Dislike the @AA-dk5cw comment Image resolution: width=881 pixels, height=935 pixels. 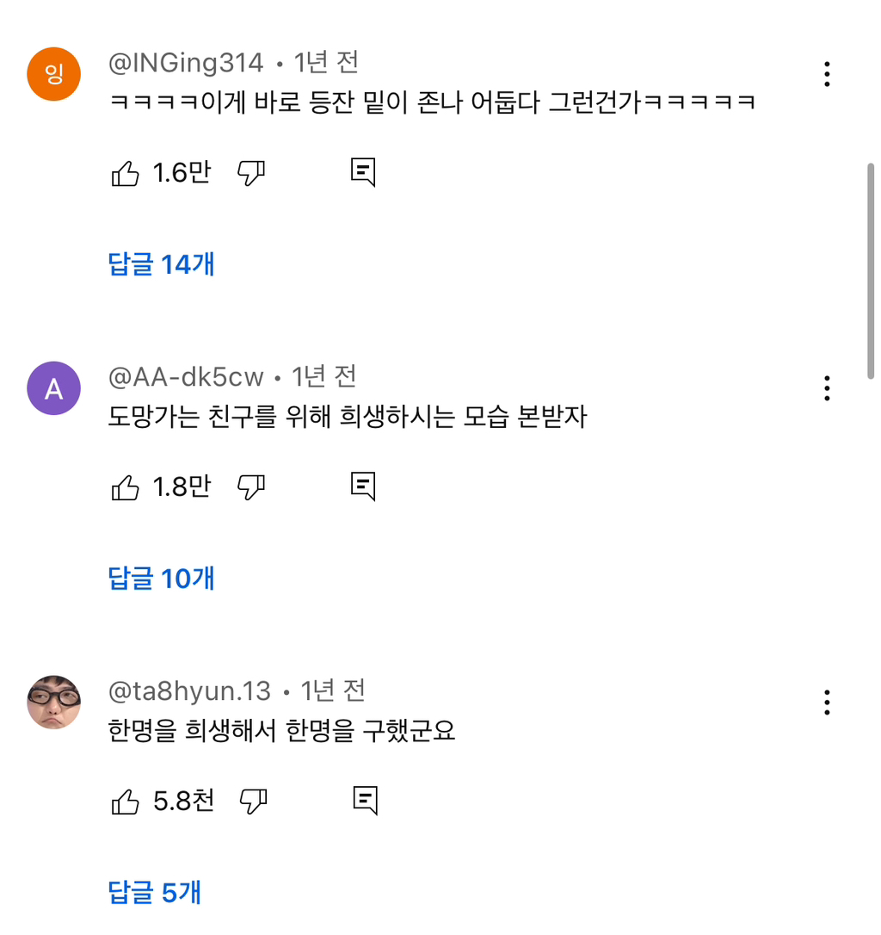pyautogui.click(x=250, y=487)
